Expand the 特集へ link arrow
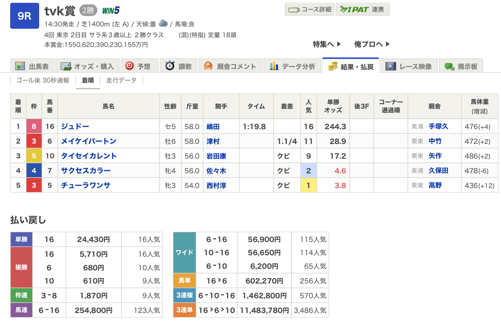 point(338,44)
